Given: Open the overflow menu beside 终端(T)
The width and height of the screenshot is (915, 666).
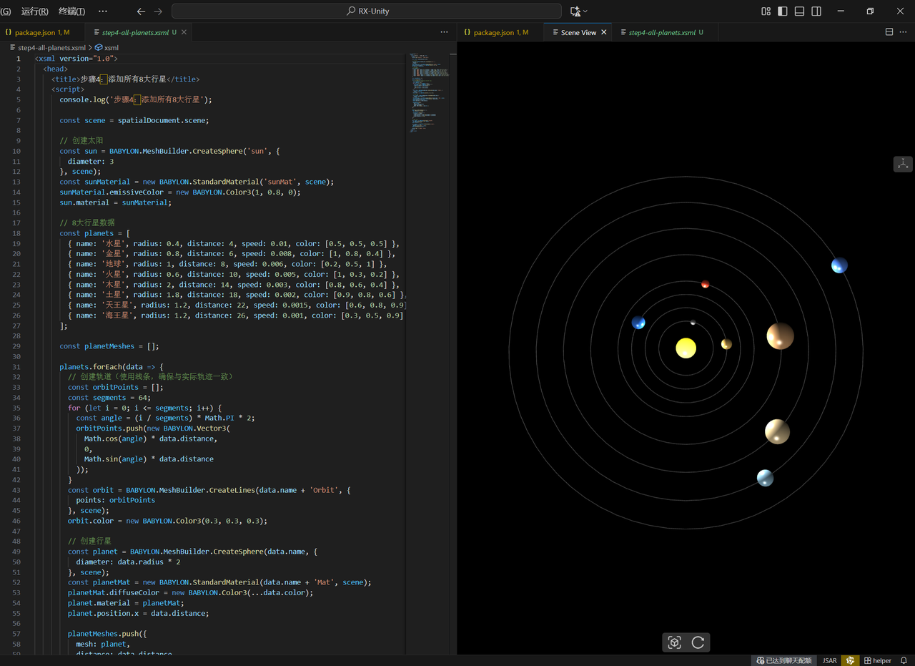Looking at the screenshot, I should click(103, 11).
